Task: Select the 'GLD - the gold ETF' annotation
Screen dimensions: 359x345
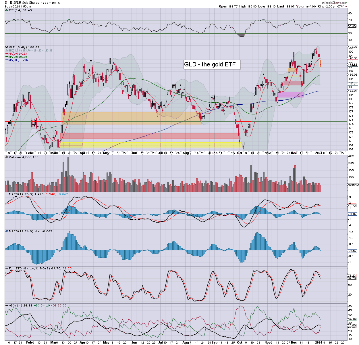Action: 211,64
